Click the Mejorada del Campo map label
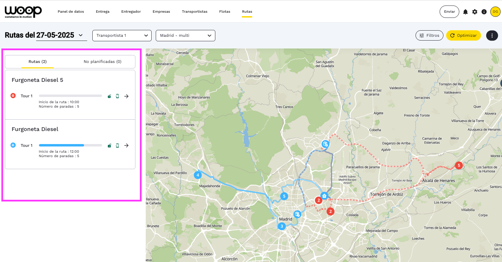 pos(382,231)
